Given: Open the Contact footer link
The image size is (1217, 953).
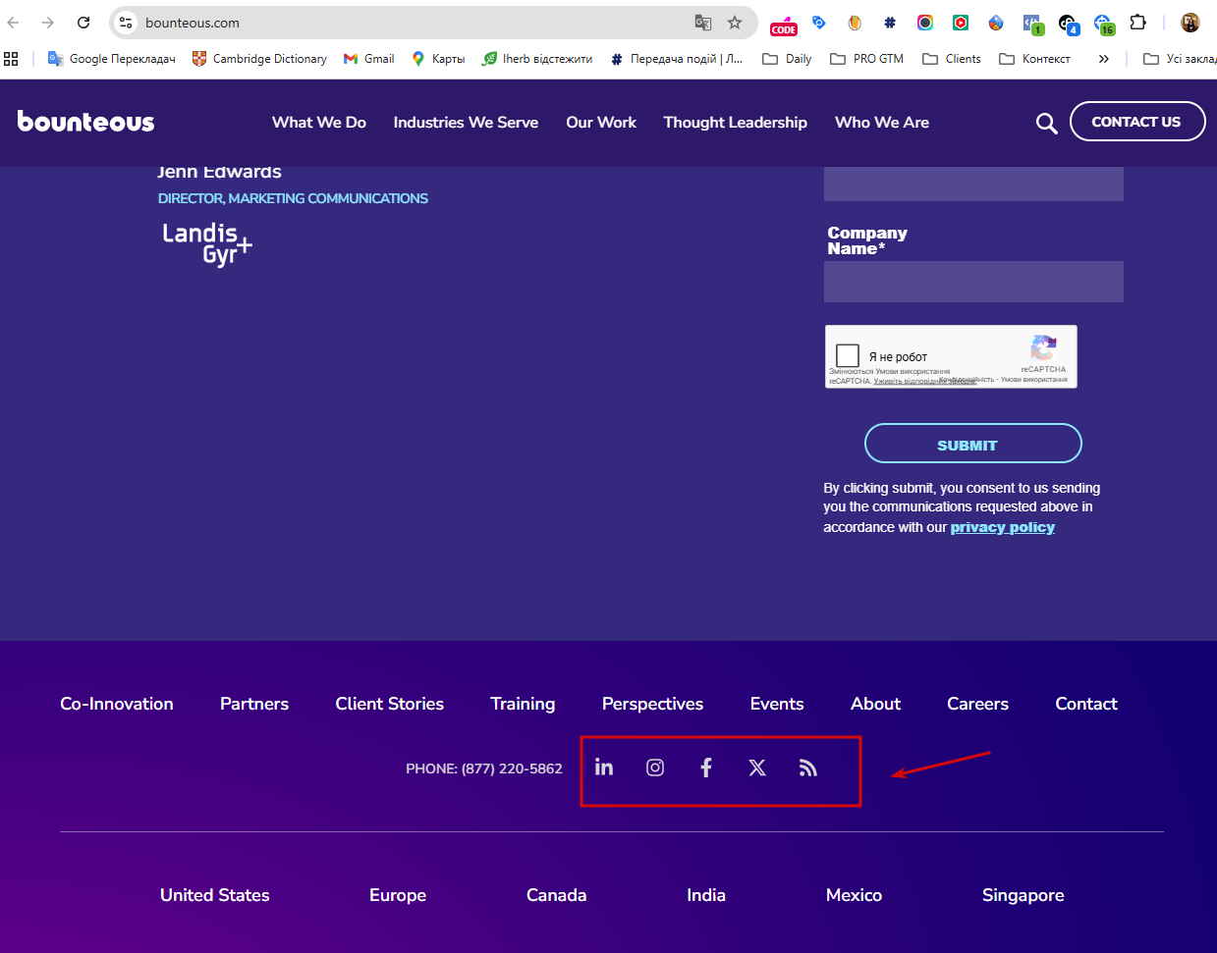Looking at the screenshot, I should (1086, 704).
